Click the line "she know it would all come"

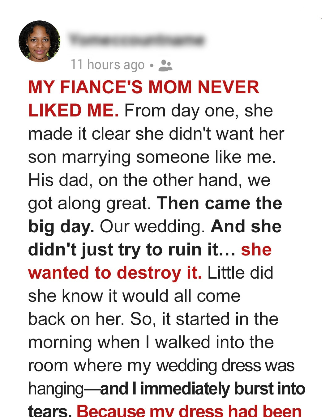click(x=134, y=296)
